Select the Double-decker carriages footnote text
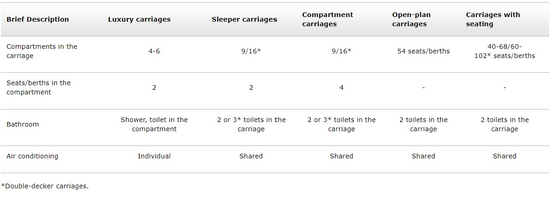Image resolution: width=550 pixels, height=198 pixels. tap(45, 186)
